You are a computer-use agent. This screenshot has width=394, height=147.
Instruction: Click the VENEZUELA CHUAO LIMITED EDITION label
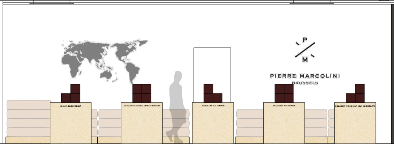tap(142, 106)
